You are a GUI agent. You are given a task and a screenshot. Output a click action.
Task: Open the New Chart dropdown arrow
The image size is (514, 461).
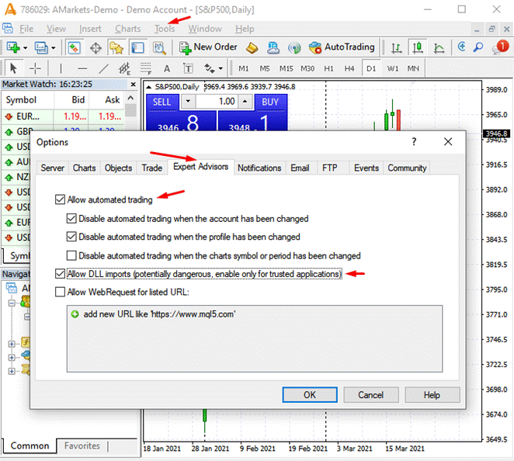[x=26, y=48]
